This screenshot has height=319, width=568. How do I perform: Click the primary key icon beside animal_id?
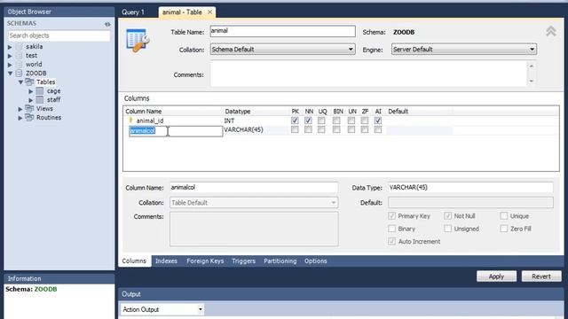point(130,121)
